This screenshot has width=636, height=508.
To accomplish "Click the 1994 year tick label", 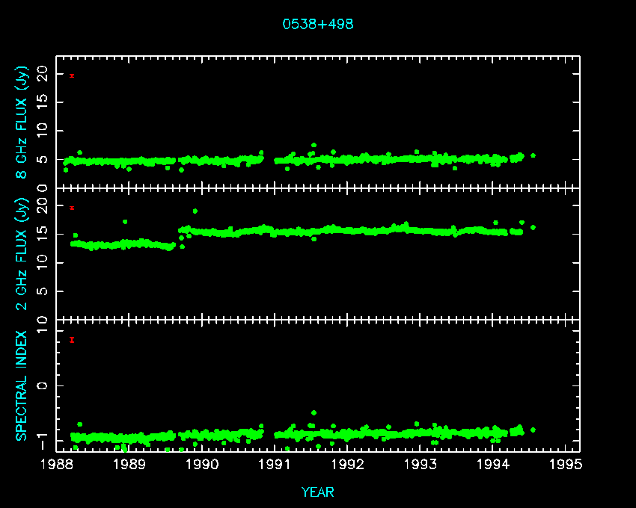I will pos(492,465).
